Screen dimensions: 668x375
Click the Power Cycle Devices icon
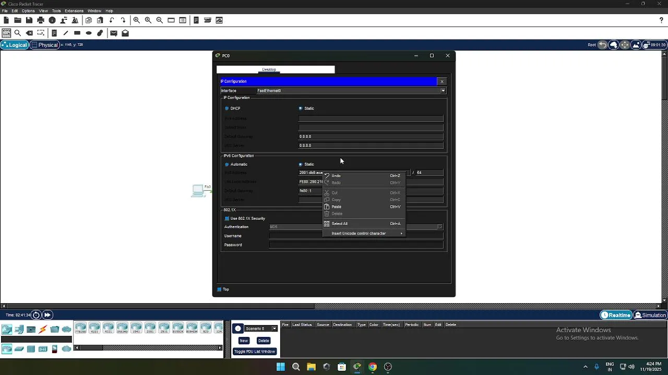(x=36, y=315)
